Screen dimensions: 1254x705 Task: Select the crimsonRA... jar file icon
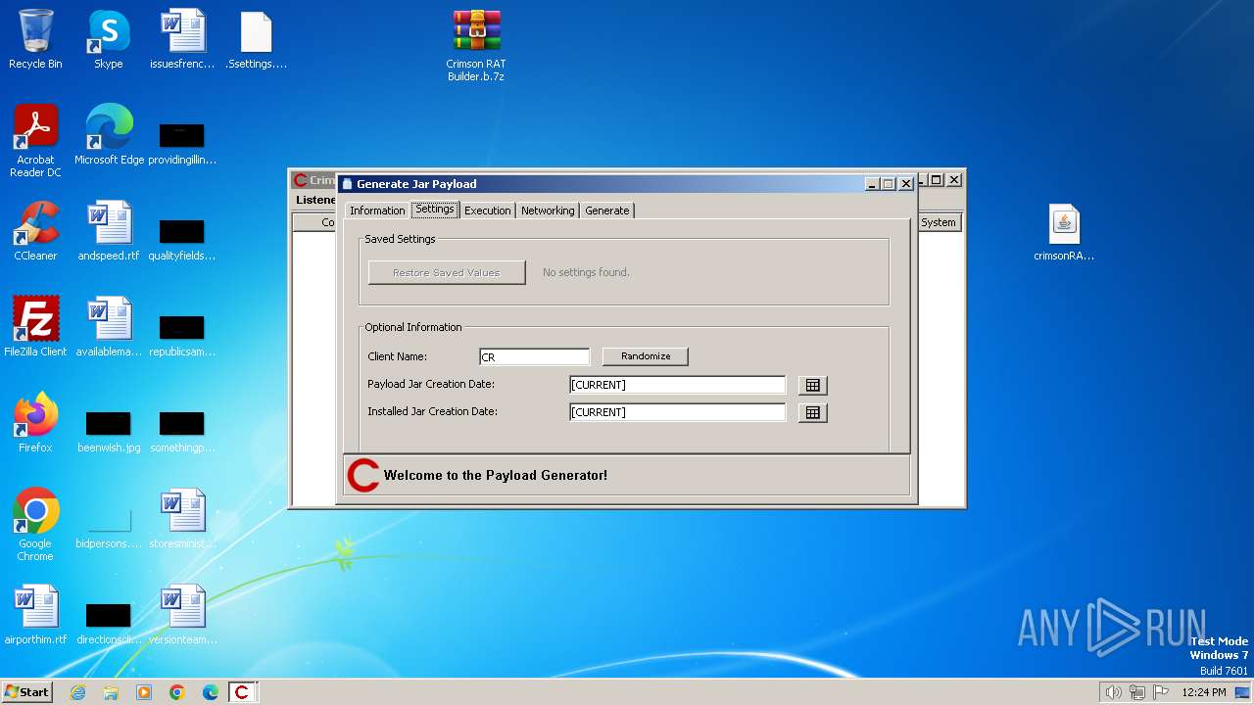click(x=1064, y=233)
